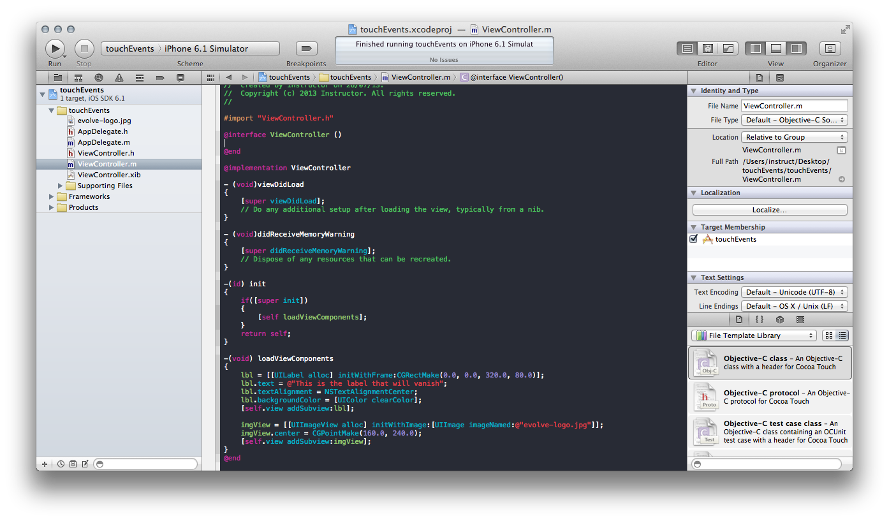Image resolution: width=889 pixels, height=521 pixels.
Task: Toggle the navigator pane visibility
Action: tap(756, 48)
